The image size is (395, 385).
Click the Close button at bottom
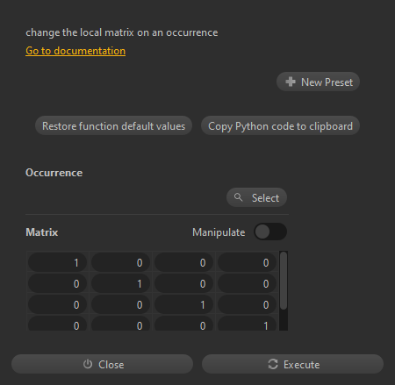point(102,364)
